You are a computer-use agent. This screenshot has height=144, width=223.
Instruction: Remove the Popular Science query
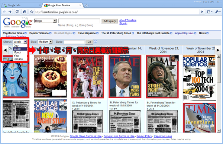pyautogui.click(x=50, y=33)
